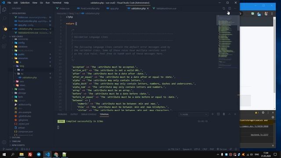Image resolution: width=281 pixels, height=158 pixels.
Task: Switch to the app.php editor tab
Action: [112, 8]
